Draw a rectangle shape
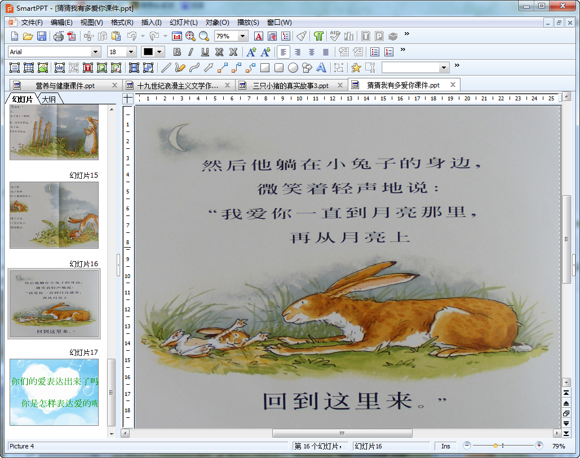Viewport: 580px width, 458px height. click(265, 67)
